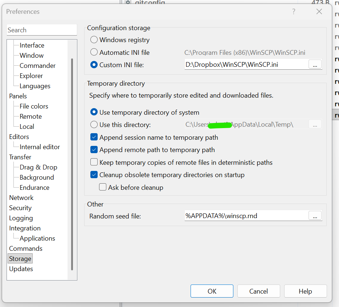Select Windows registry storage option
The height and width of the screenshot is (307, 339).
[x=94, y=40]
